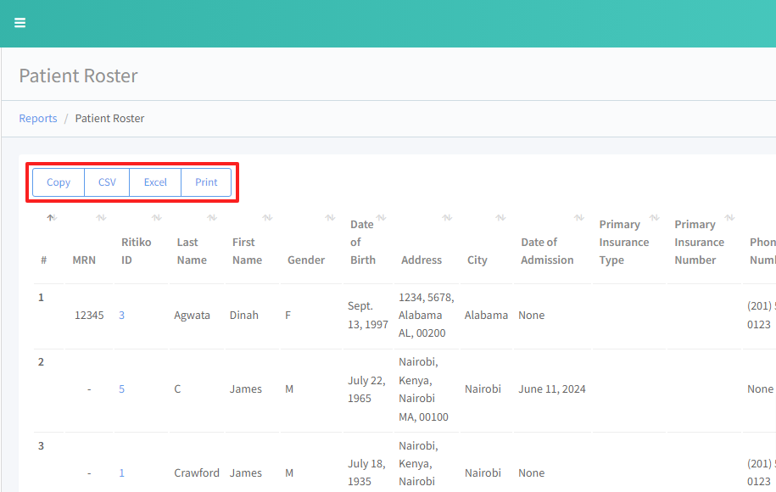
Task: Click sort icon above City column
Action: click(x=500, y=218)
